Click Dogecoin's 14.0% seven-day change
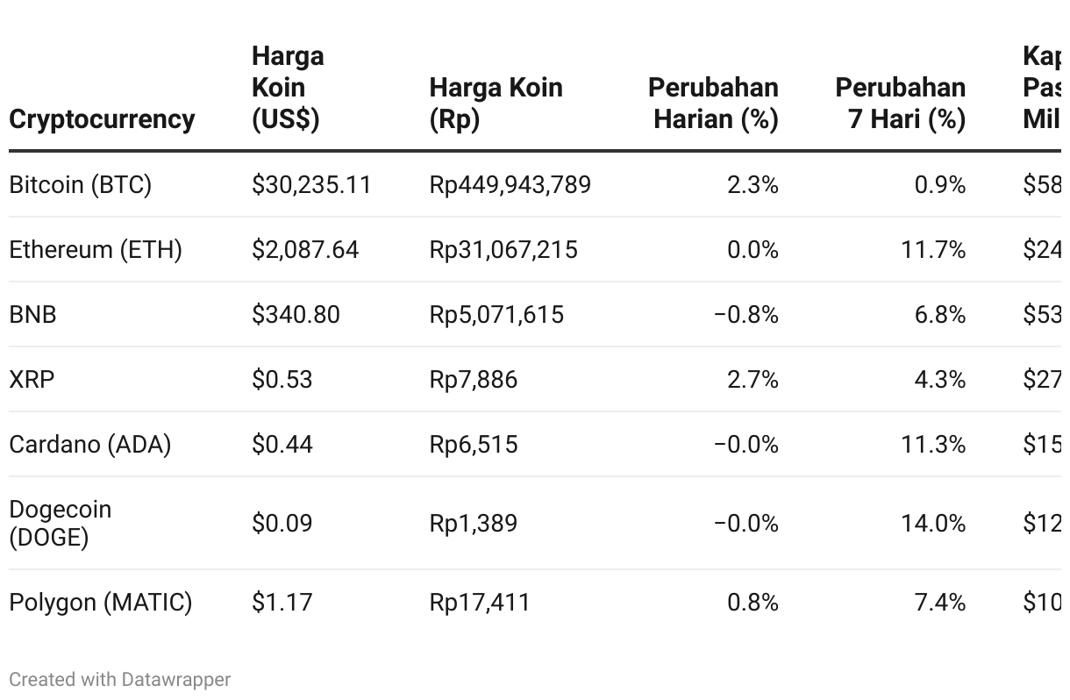The height and width of the screenshot is (700, 1070). coord(933,524)
